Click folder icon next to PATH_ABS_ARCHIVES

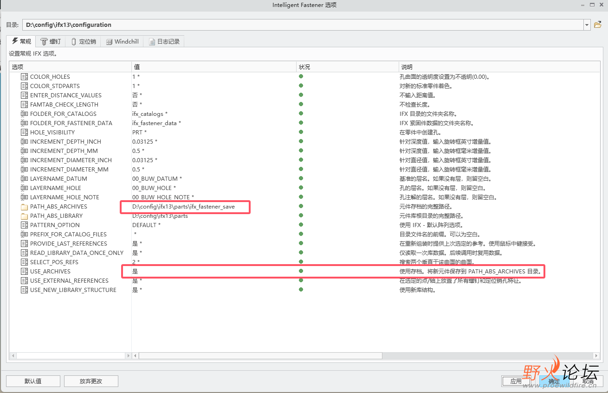coord(25,207)
